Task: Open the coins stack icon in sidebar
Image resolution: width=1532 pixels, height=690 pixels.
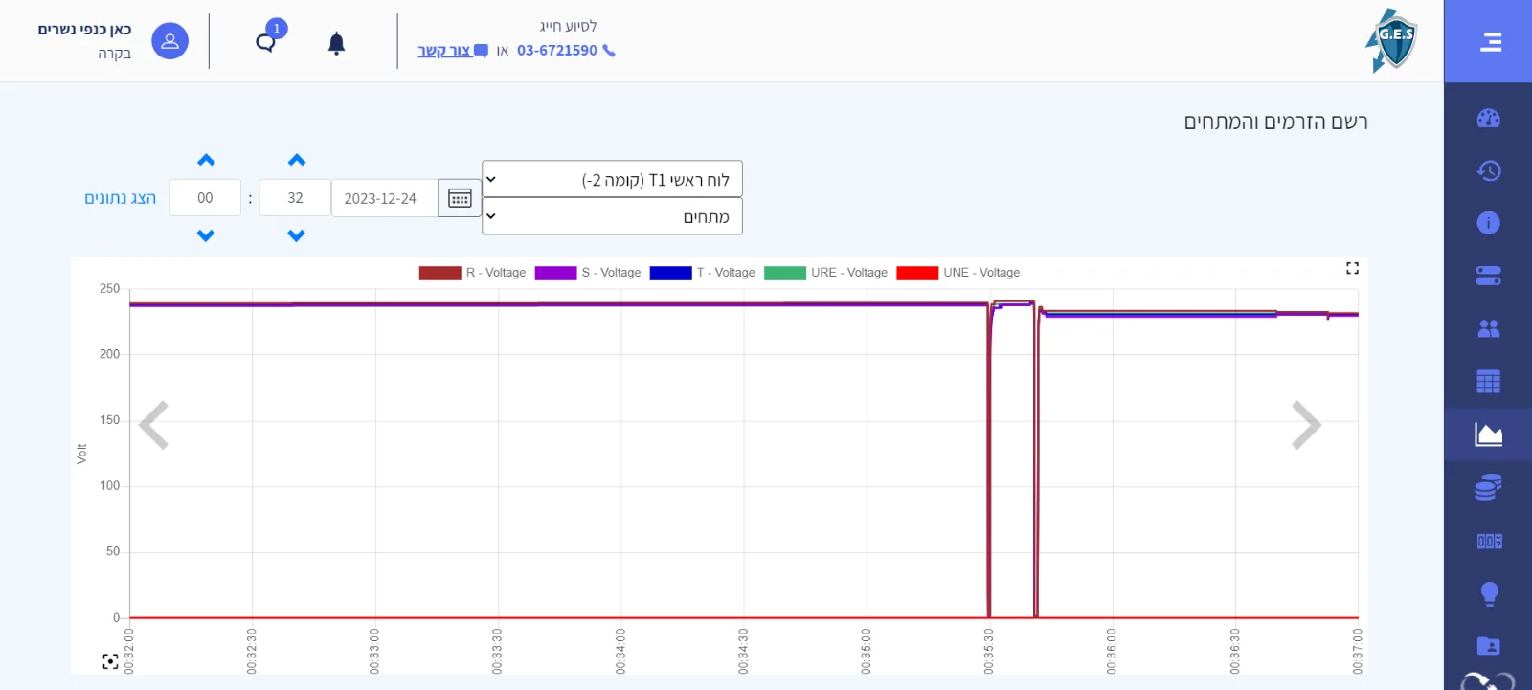Action: pyautogui.click(x=1488, y=488)
